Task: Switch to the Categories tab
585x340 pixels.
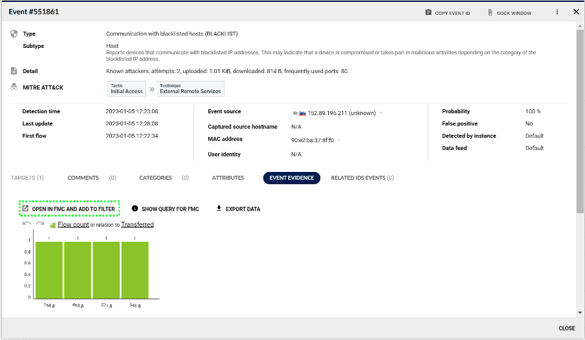Action: (155, 178)
